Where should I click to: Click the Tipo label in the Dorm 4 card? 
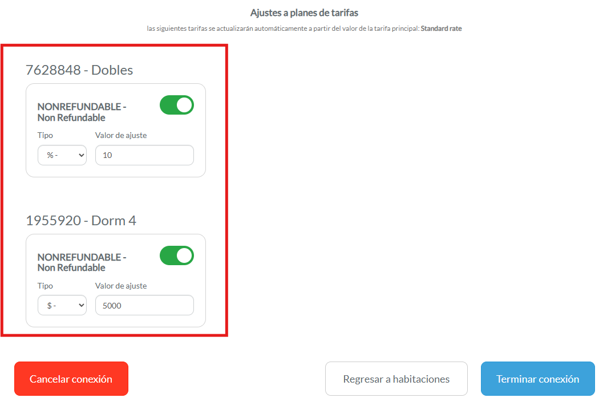pos(45,286)
